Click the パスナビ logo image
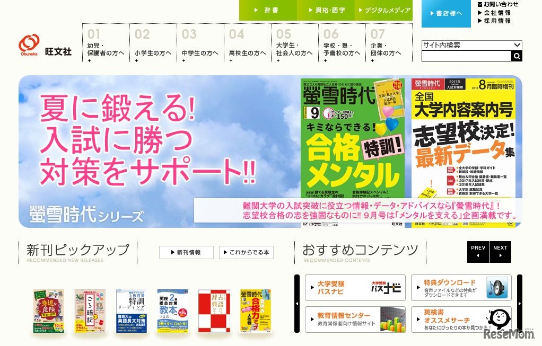Viewport: 542px width, 346px height. [386, 287]
